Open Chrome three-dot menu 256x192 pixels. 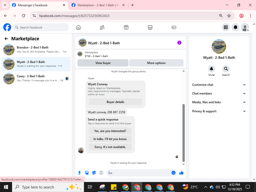click(x=250, y=16)
